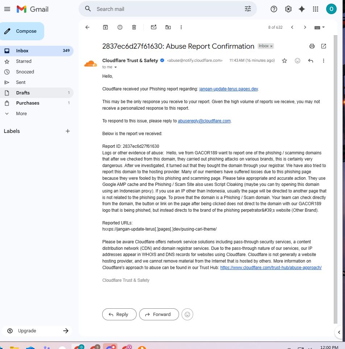This screenshot has height=349, width=345.
Task: Add emoji reaction next to Forward
Action: 187,314
